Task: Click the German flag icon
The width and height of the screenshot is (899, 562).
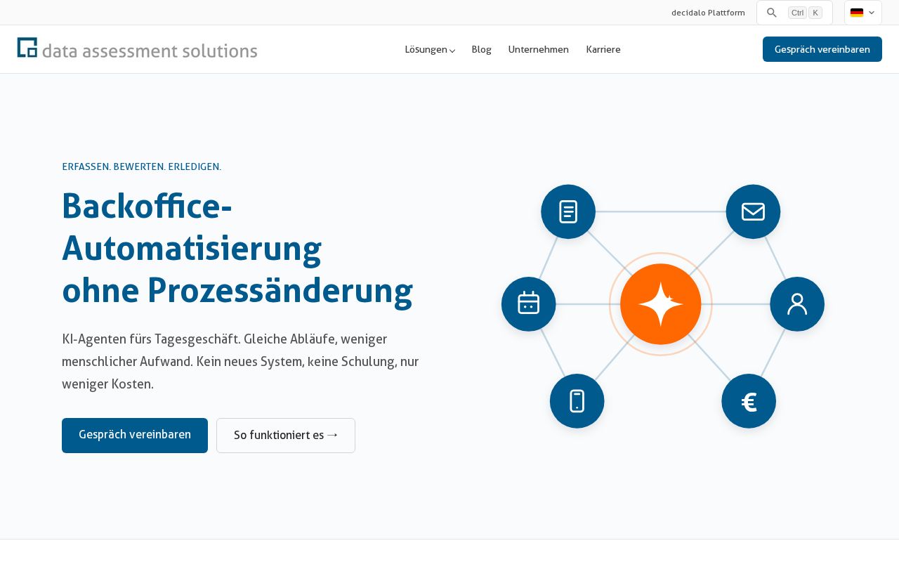Action: click(x=857, y=13)
